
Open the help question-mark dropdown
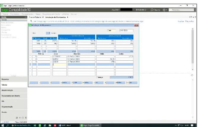[x=165, y=10]
